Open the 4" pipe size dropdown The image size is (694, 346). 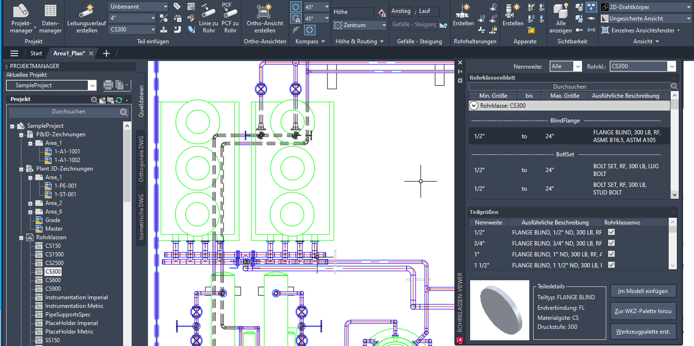132,18
